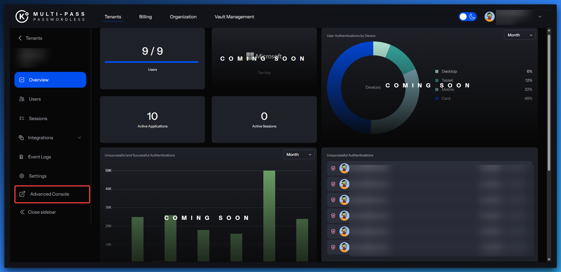The height and width of the screenshot is (272, 561).
Task: Click the Settings gear icon
Action: pyautogui.click(x=22, y=176)
